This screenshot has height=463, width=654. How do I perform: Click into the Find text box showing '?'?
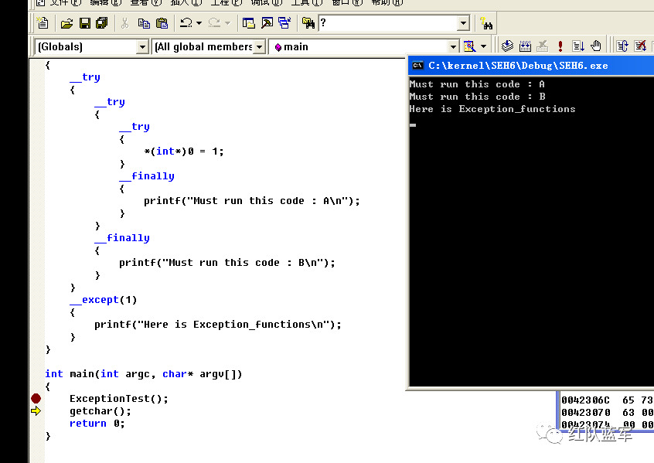click(x=388, y=23)
